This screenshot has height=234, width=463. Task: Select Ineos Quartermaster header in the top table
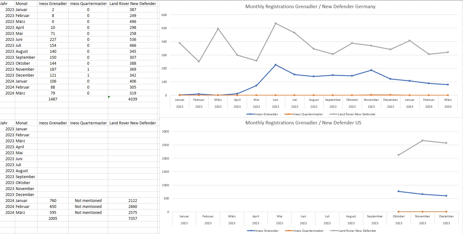88,4
